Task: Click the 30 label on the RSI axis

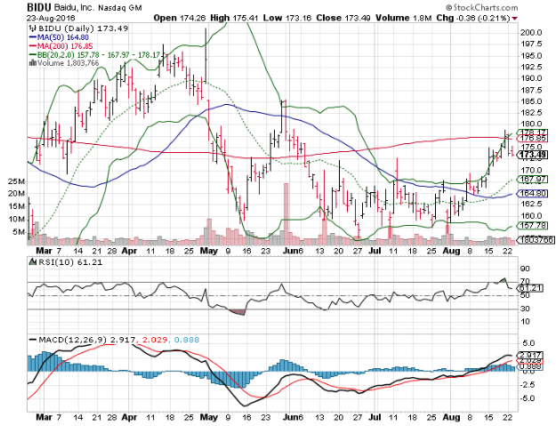Action: click(x=525, y=309)
